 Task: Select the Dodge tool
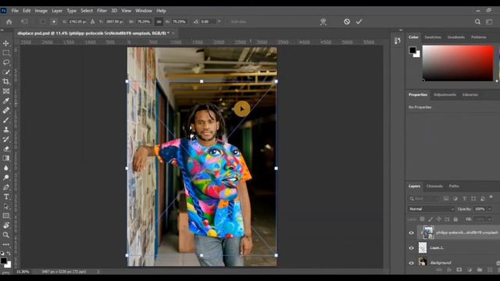pos(6,177)
